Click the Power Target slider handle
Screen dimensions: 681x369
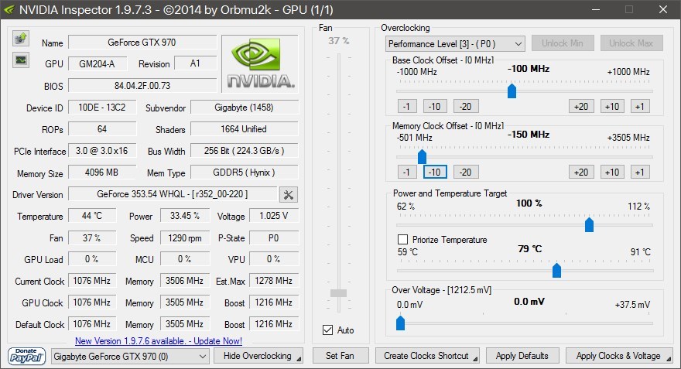(x=589, y=225)
